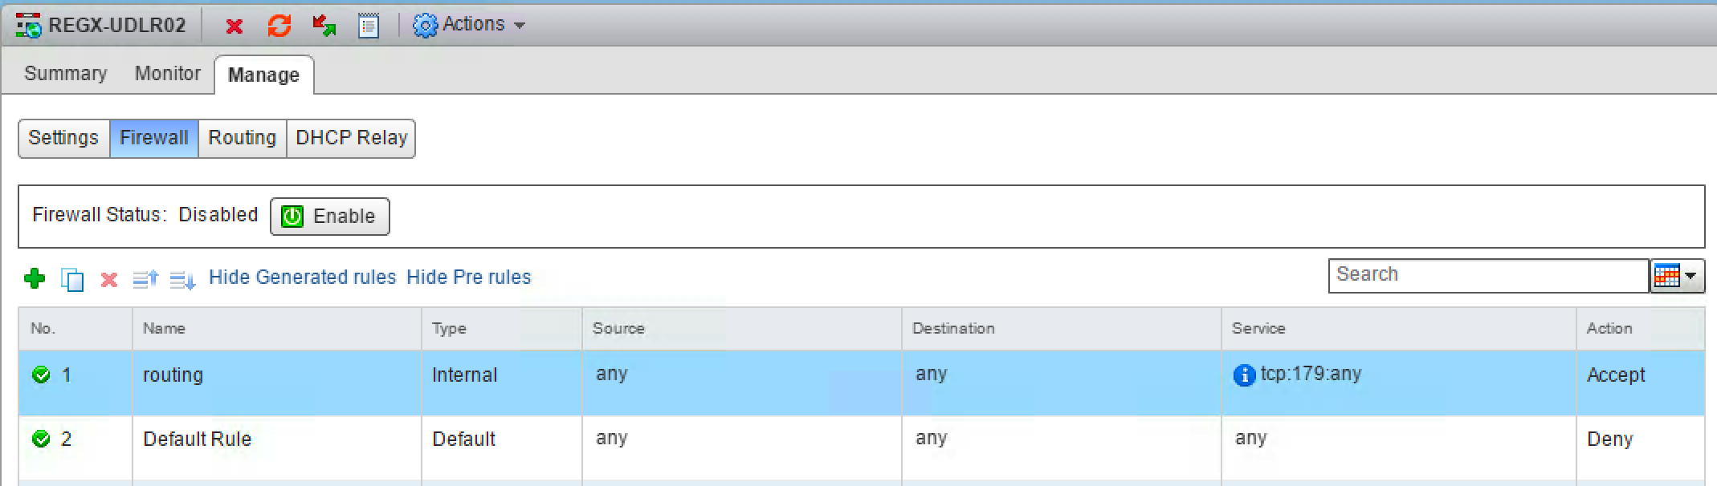Click the Hide Pre rules link
This screenshot has width=1717, height=486.
point(468,277)
